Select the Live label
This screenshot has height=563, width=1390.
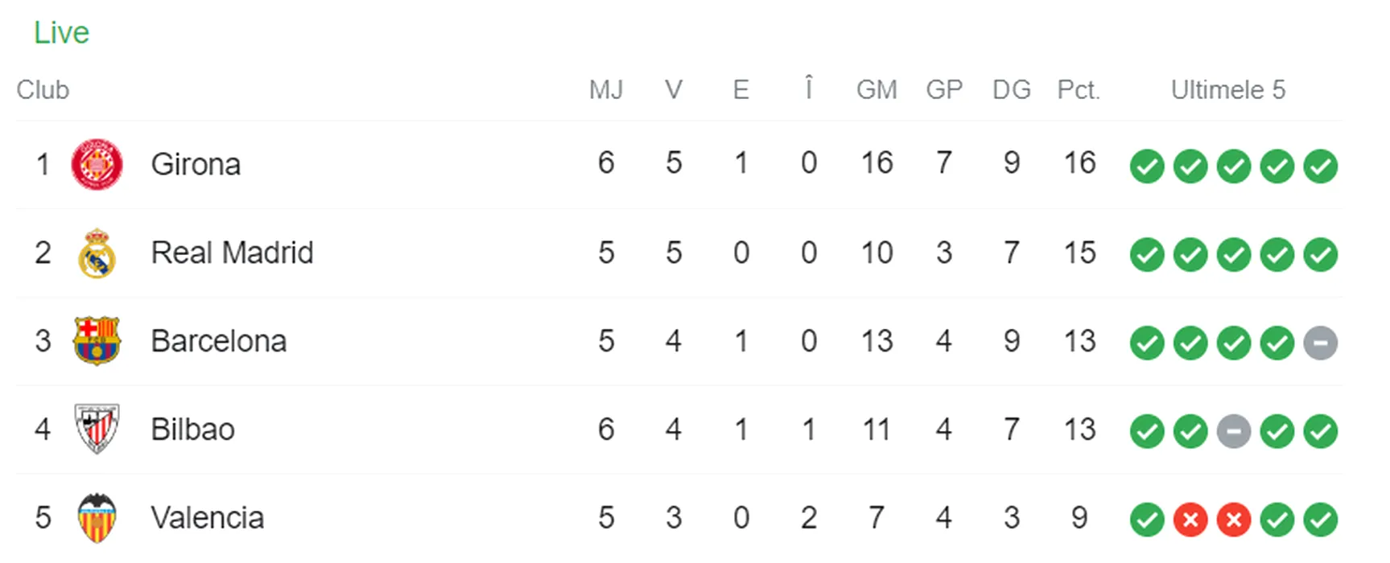pos(61,33)
